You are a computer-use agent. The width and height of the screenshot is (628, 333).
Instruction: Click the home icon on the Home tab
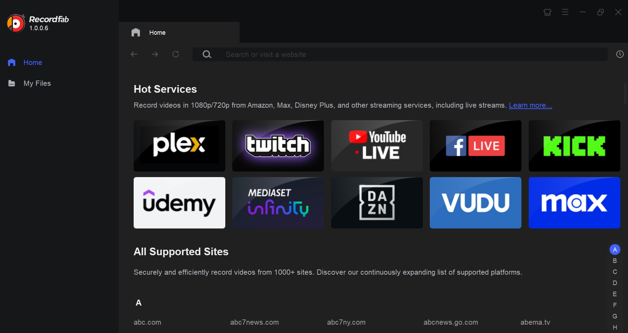[x=136, y=32]
